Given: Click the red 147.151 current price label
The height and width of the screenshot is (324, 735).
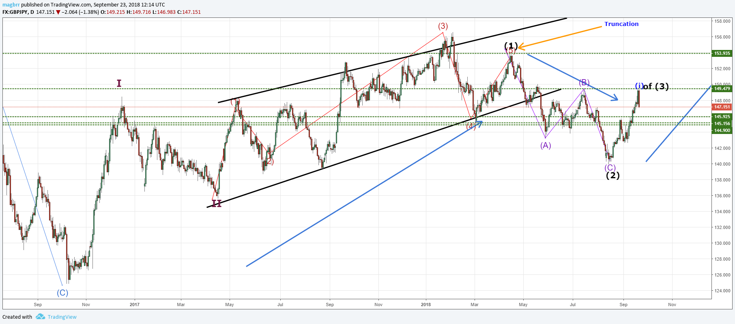Looking at the screenshot, I should point(722,107).
